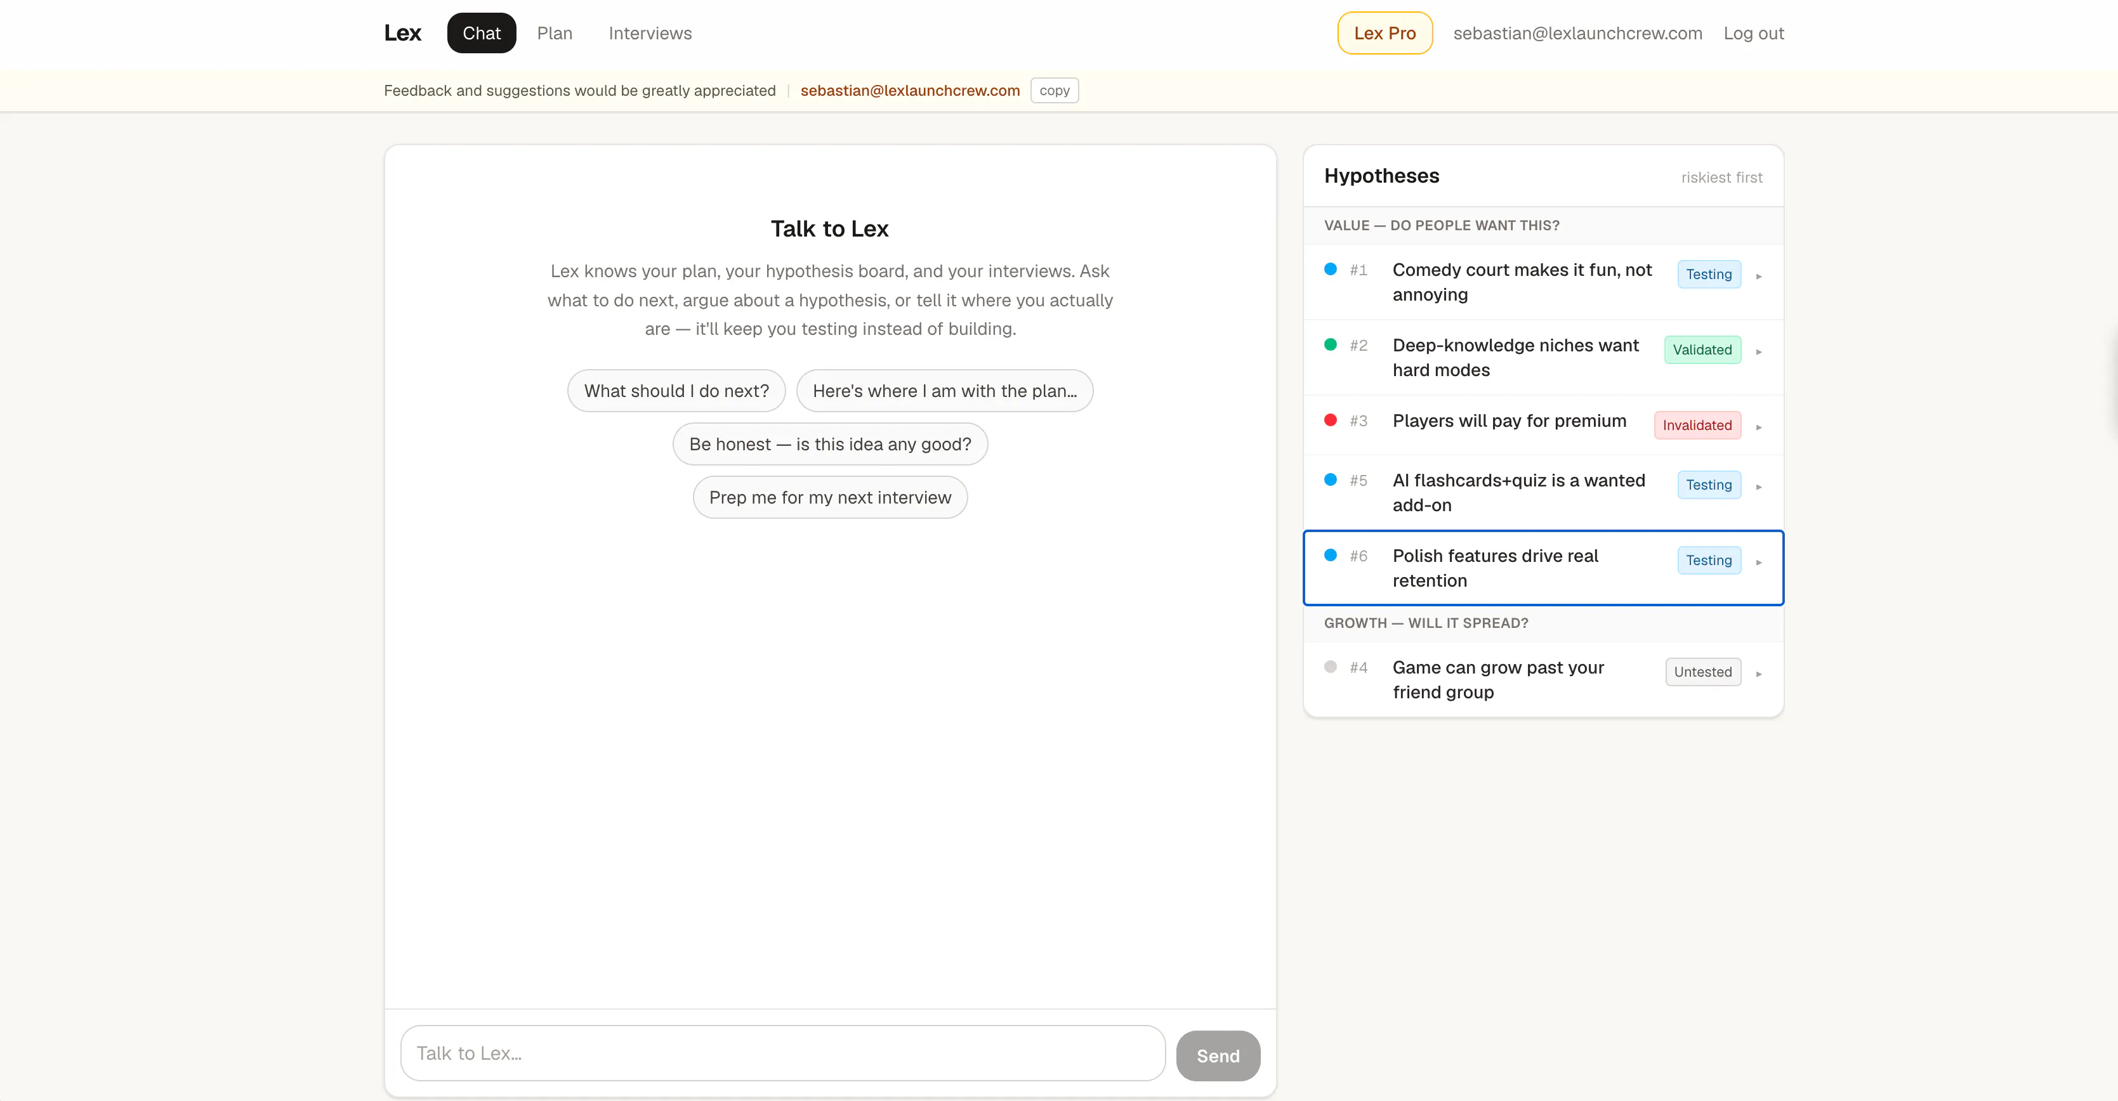Click Log out link
The width and height of the screenshot is (2118, 1101).
point(1754,33)
